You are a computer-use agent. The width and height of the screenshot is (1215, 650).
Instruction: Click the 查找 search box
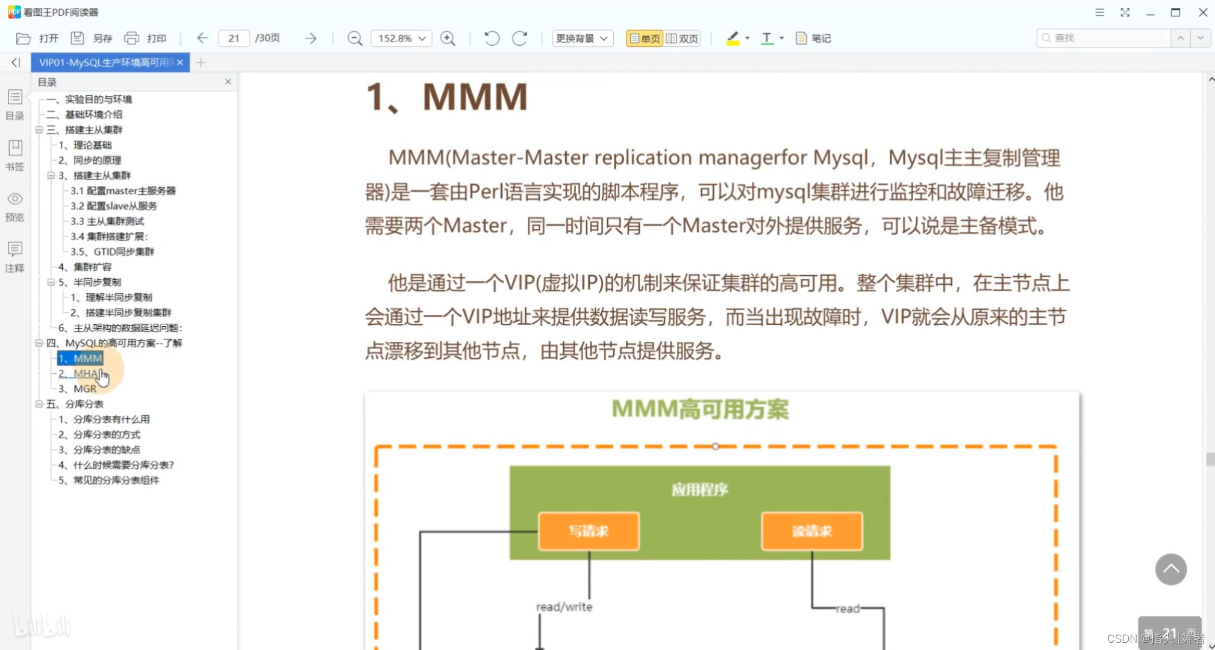[1104, 38]
